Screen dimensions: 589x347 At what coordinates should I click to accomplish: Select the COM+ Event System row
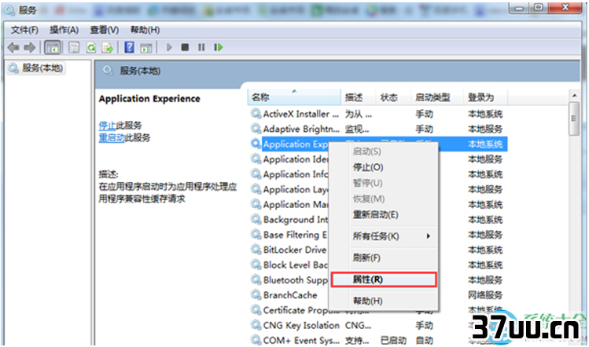(x=377, y=340)
